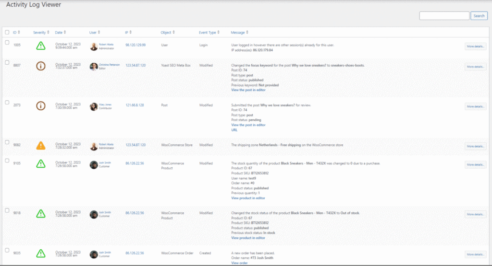Focus the search text field
Screen dimensions: 492x266
444,16
